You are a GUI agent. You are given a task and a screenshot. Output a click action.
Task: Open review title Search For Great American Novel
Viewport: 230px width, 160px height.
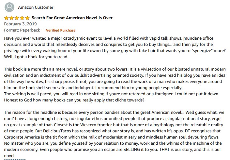coord(72,18)
